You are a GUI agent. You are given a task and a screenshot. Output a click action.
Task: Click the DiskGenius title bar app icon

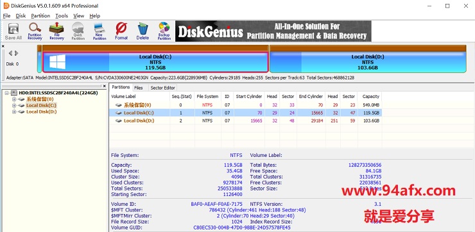pos(6,6)
